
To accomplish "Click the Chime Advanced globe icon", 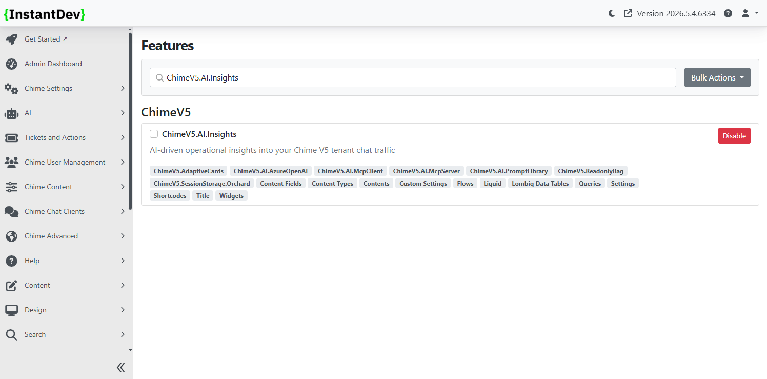I will [x=11, y=236].
